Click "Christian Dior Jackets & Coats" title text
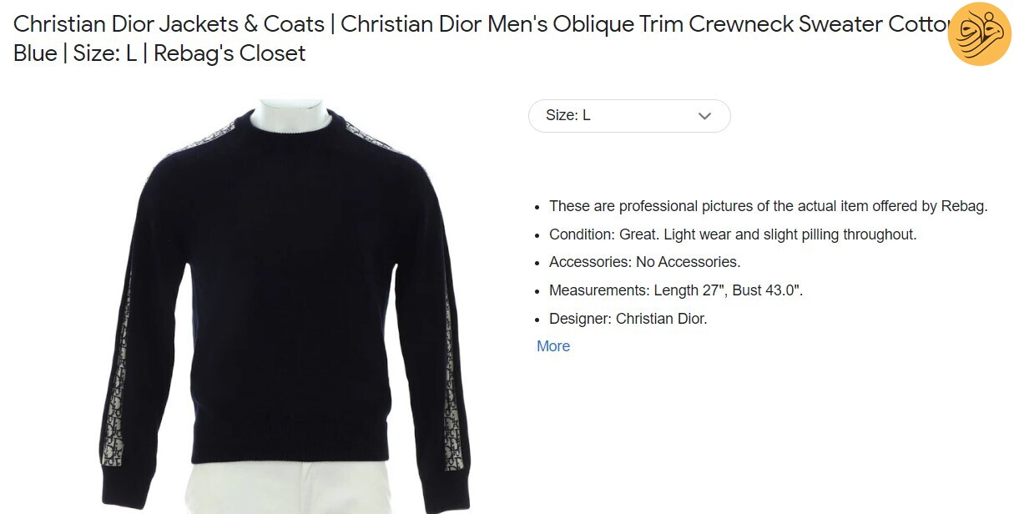This screenshot has height=514, width=1014. (169, 24)
